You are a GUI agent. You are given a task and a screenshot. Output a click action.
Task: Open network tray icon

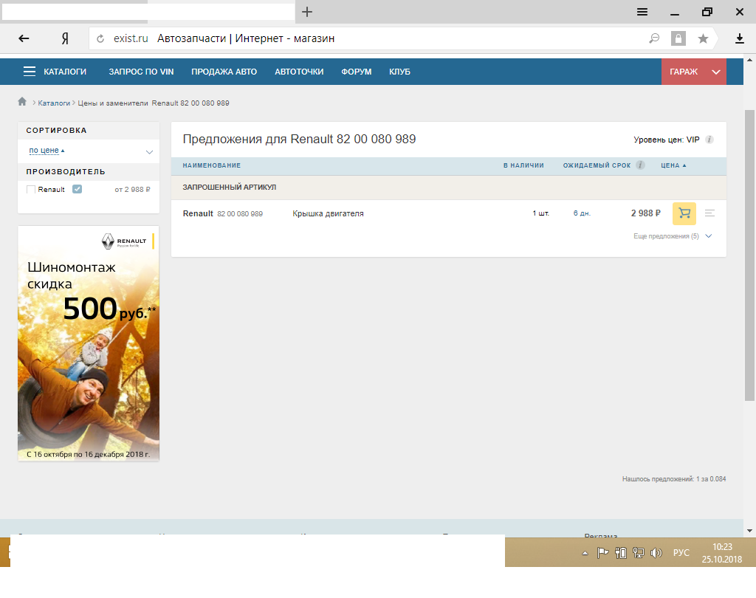[639, 553]
